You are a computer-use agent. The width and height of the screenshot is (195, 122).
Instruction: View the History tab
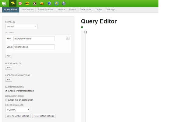point(61,9)
